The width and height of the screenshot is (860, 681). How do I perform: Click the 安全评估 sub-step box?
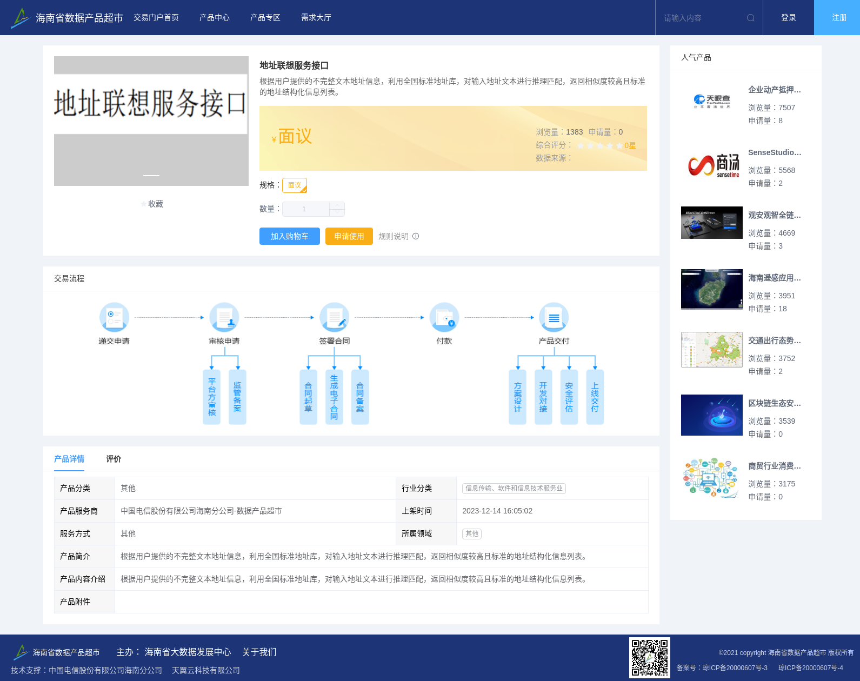coord(569,397)
